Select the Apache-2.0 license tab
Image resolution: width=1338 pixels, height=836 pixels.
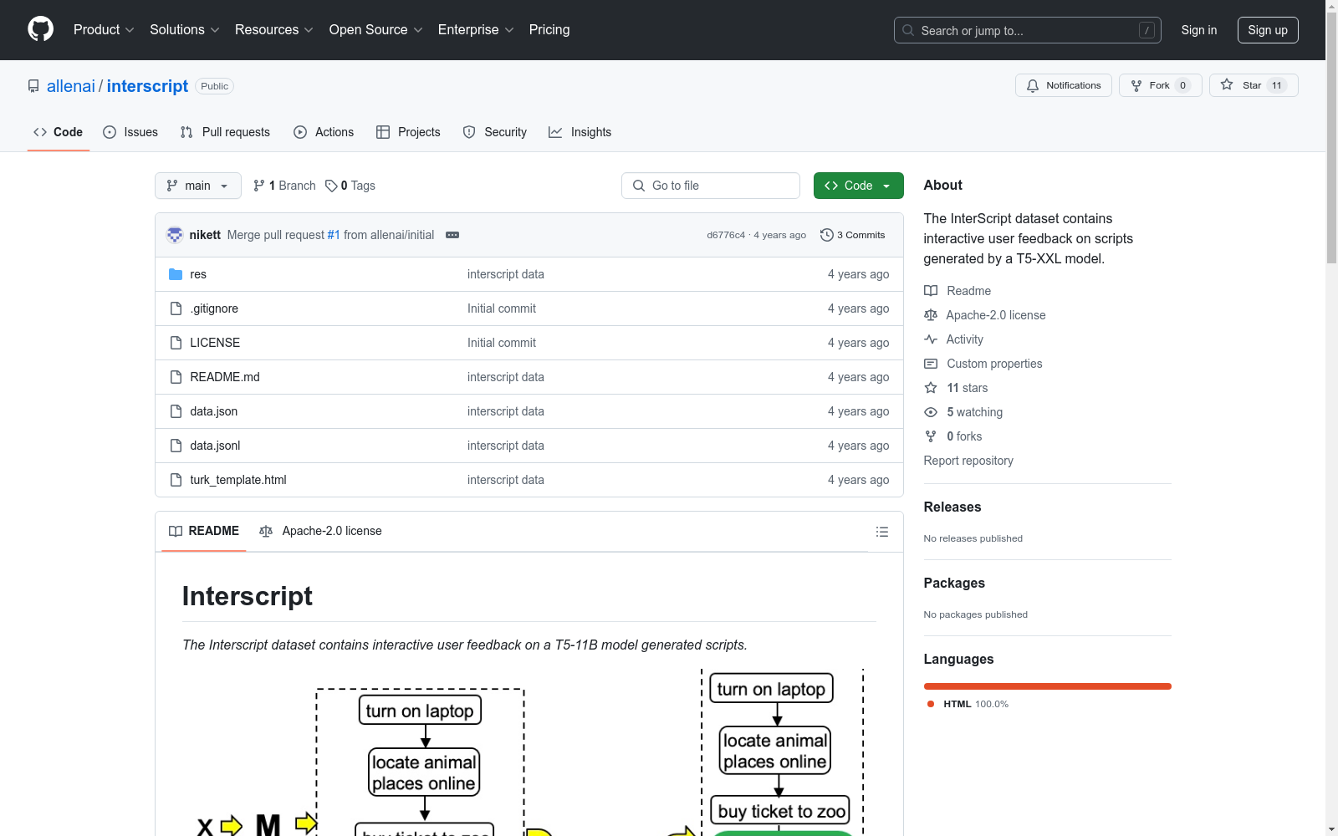(x=321, y=531)
